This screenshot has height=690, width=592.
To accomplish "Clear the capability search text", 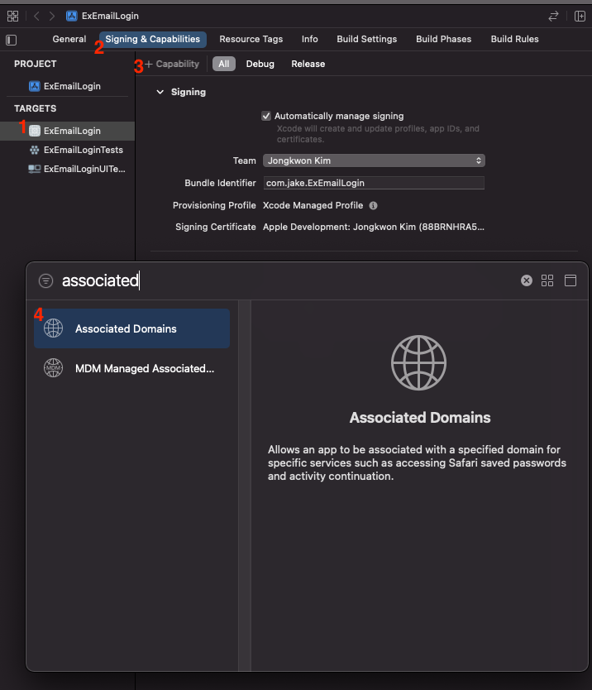I will tap(527, 280).
